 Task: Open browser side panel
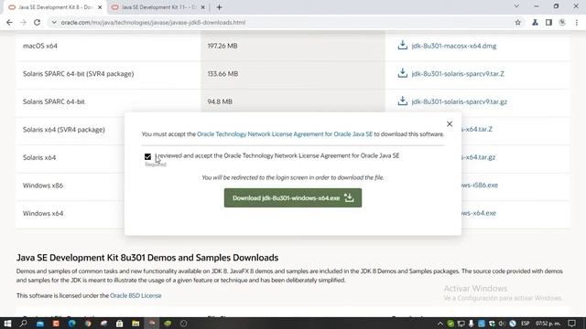(x=548, y=22)
